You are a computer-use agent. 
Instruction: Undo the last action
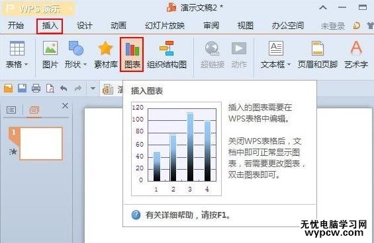pos(64,88)
